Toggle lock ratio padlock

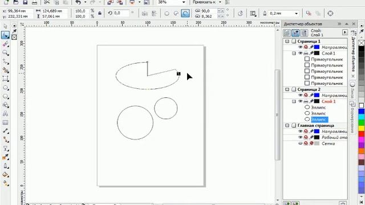(100, 13)
